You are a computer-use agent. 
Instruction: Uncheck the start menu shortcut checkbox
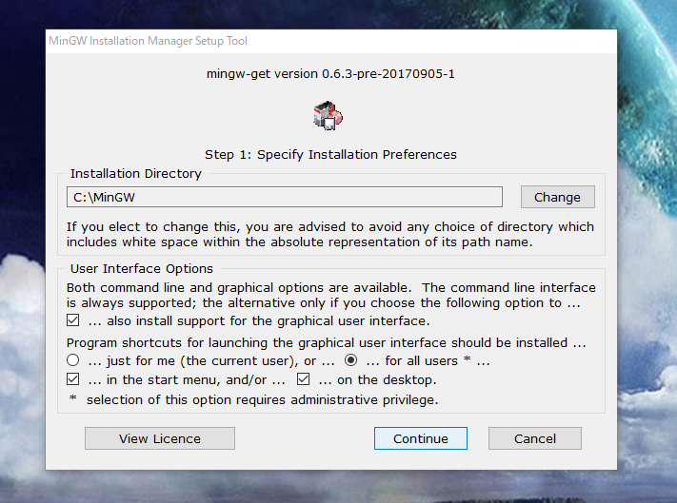pyautogui.click(x=73, y=379)
